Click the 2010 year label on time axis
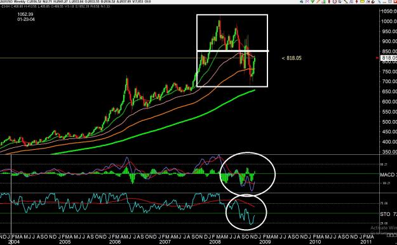 tap(315, 242)
